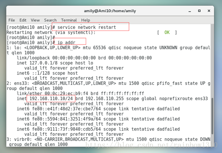Open the Search menu
This screenshot has width=222, height=153.
[x=50, y=20]
